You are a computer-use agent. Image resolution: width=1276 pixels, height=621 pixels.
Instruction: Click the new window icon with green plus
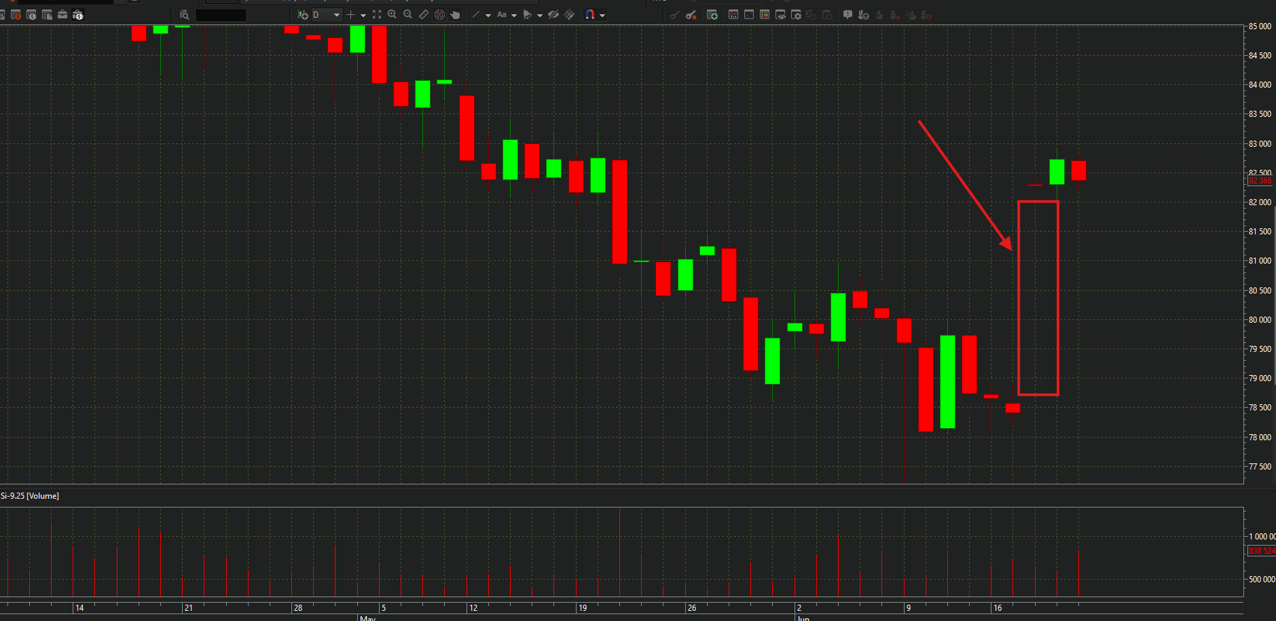coord(712,15)
